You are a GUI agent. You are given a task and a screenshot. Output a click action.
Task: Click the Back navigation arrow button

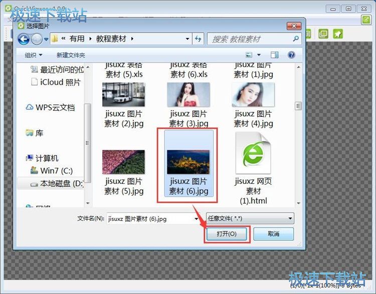click(24, 39)
